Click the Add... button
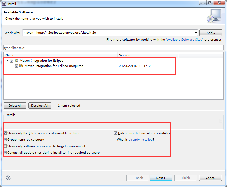Screen dimensions: 227x187 pyautogui.click(x=211, y=33)
